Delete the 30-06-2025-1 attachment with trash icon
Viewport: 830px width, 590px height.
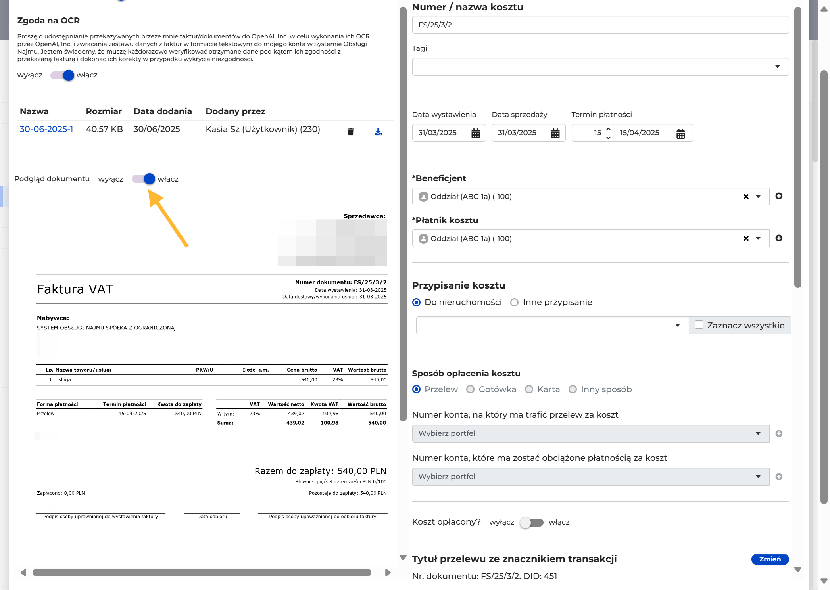350,132
